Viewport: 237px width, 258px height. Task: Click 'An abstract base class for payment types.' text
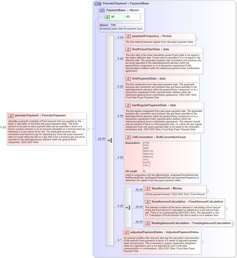click(121, 29)
